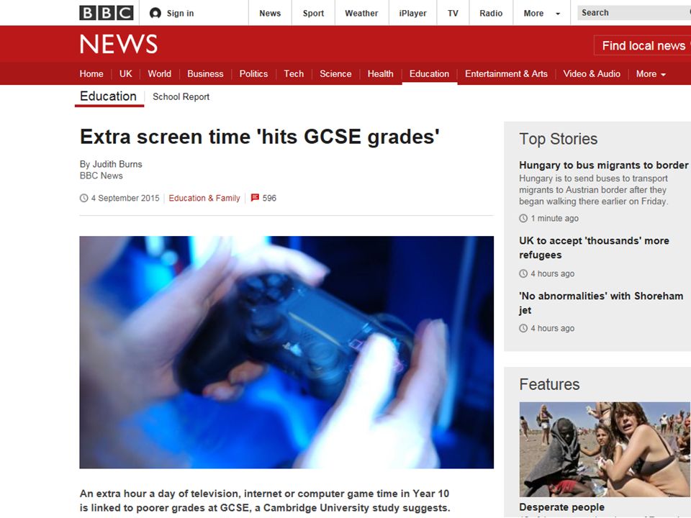Follow the Education & Family link
Screen dimensions: 691x518
point(204,199)
